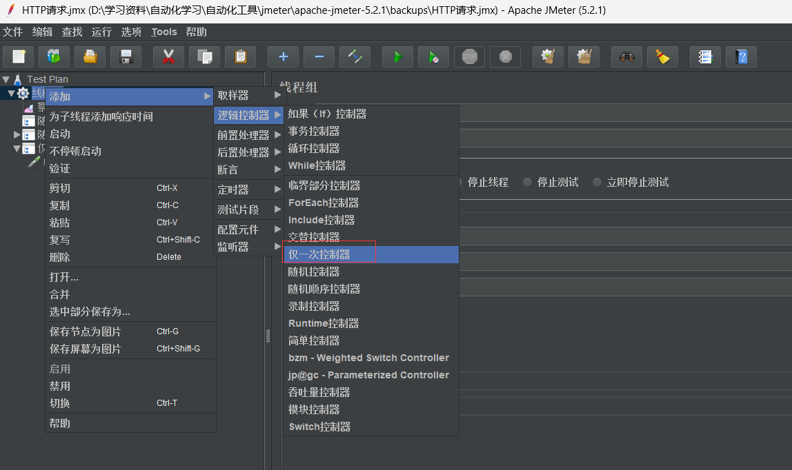This screenshot has width=792, height=470.
Task: Expand the 前置处理器 submenu
Action: (x=248, y=135)
